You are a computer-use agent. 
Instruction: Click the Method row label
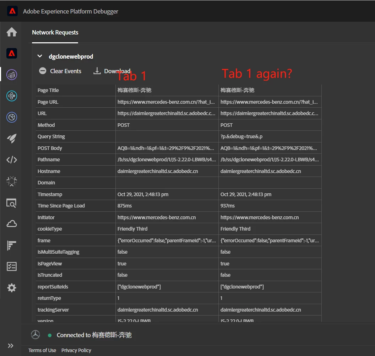pos(46,125)
